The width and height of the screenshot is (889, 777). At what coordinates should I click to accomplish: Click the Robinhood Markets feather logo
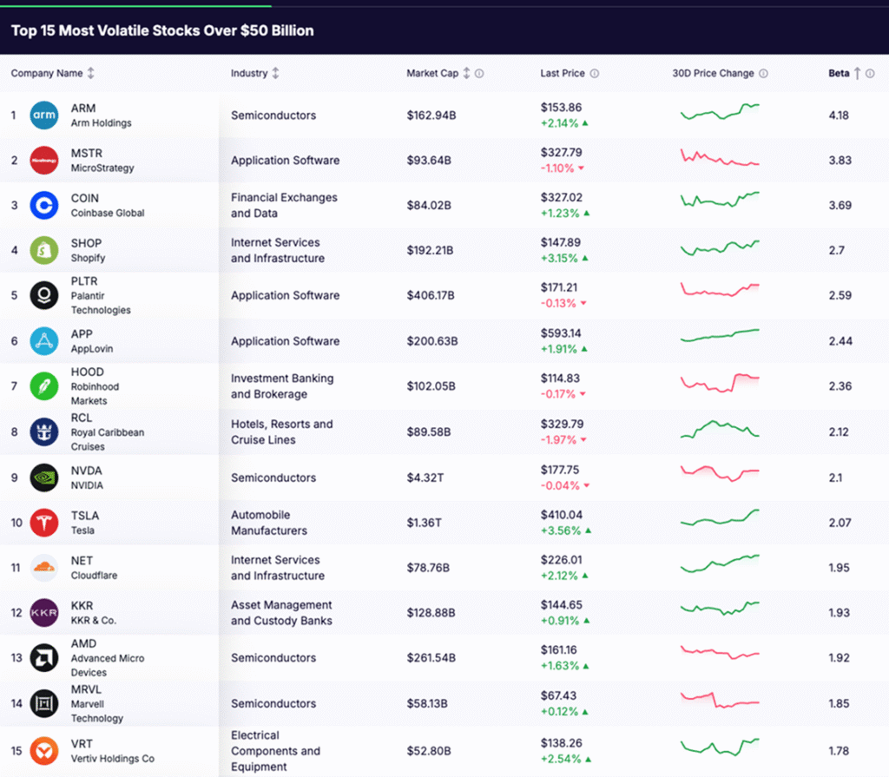click(x=43, y=385)
